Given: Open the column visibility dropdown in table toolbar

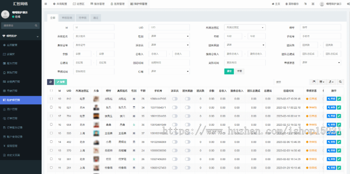Looking at the screenshot, I should [322, 82].
